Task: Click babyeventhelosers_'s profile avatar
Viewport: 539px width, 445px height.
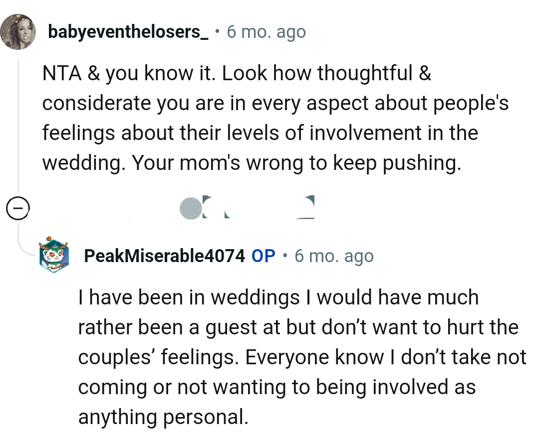Action: coord(18,31)
